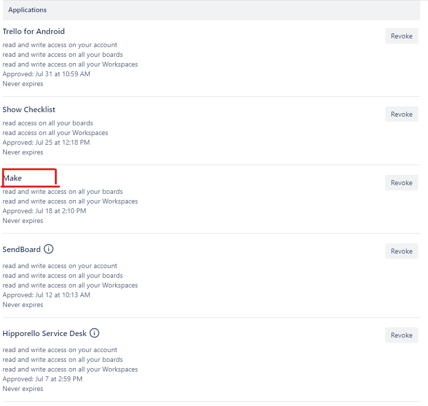The width and height of the screenshot is (428, 406).
Task: Click the 'Approved: Jul 31 at 10:59 AM' text
Action: (47, 74)
